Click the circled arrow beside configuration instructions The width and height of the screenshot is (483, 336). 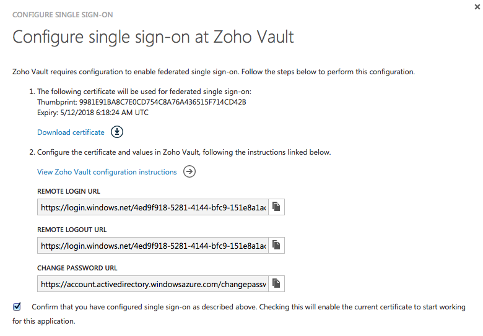(x=189, y=171)
